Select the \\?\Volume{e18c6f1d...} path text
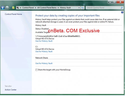Viewport: 125px width, 96px height. tap(58, 36)
